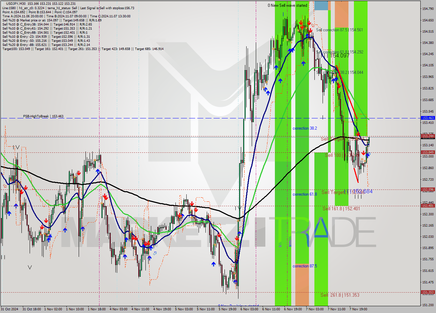Select the large '154.097' price label
The image size is (436, 313).
[x=340, y=55]
